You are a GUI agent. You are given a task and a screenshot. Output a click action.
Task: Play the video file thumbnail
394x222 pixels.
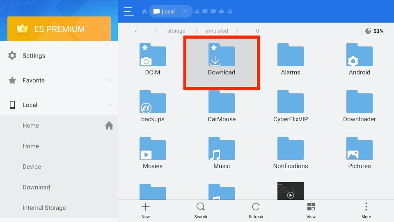coord(291,191)
